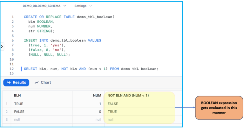Switch to the Chart tab
Image resolution: width=244 pixels, height=129 pixels.
pyautogui.click(x=43, y=83)
